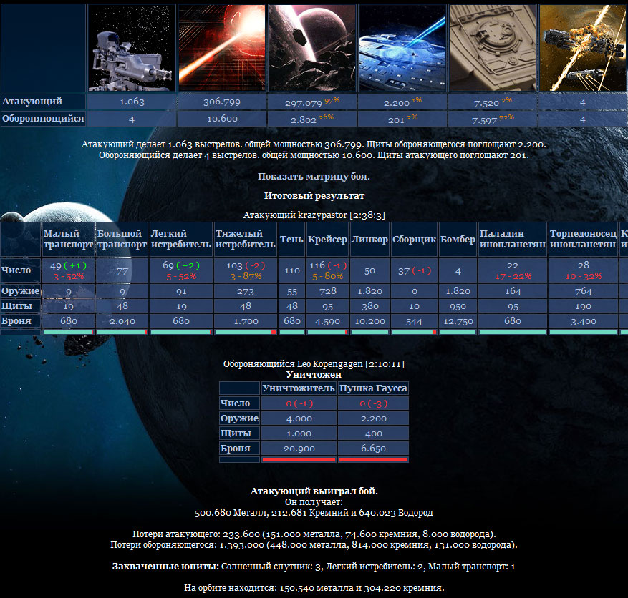Click the Пушка Гаусса column header
Image resolution: width=628 pixels, height=598 pixels.
373,388
